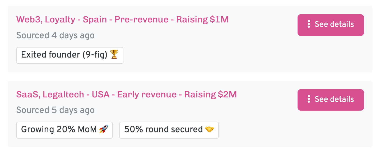Click the Sourced 4 days ago text

pyautogui.click(x=55, y=35)
